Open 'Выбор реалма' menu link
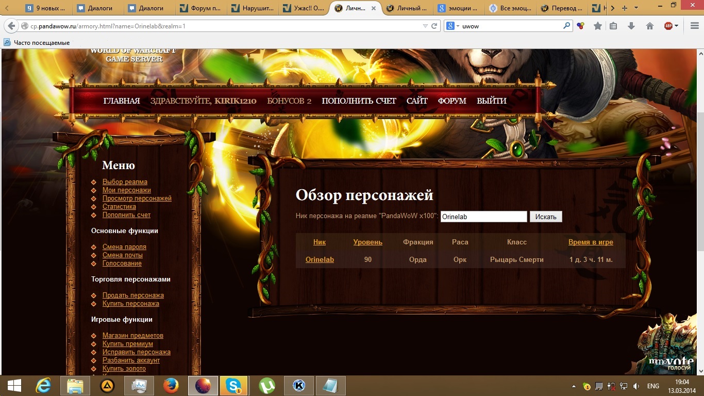704x396 pixels. coord(125,182)
